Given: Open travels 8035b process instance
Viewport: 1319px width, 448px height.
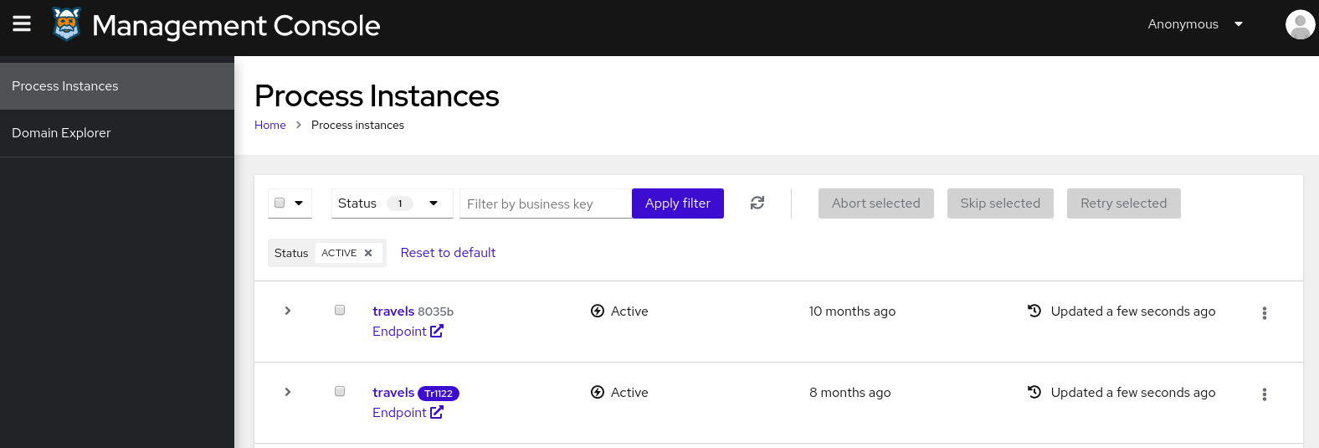Looking at the screenshot, I should point(393,312).
